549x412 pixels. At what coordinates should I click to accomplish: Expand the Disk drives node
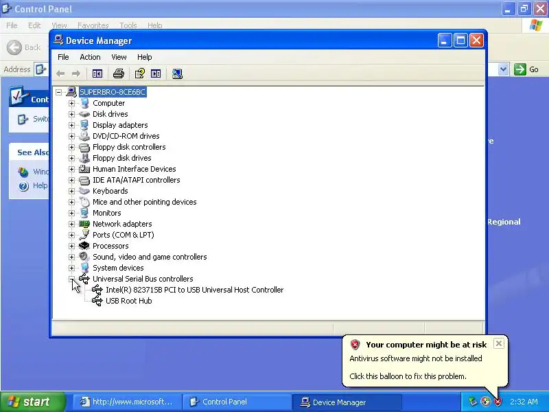[72, 114]
